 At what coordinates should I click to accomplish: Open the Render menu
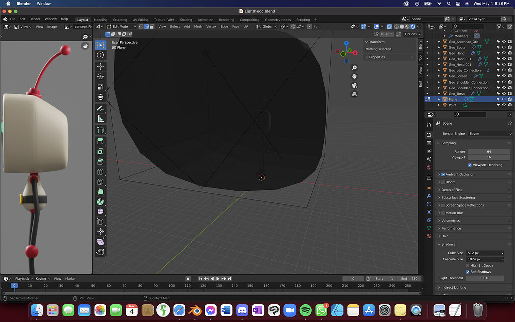pyautogui.click(x=35, y=19)
